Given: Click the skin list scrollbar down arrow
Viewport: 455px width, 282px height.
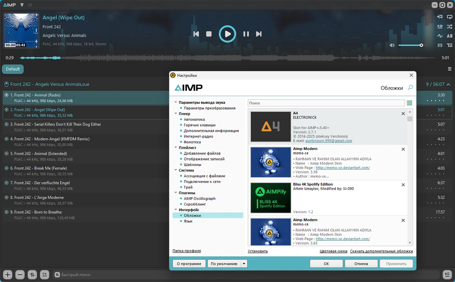Looking at the screenshot, I should pos(410,243).
